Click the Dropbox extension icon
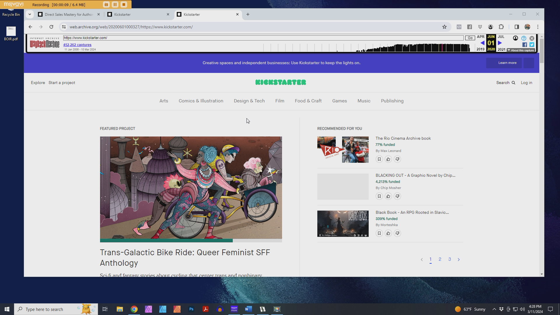 pyautogui.click(x=480, y=27)
